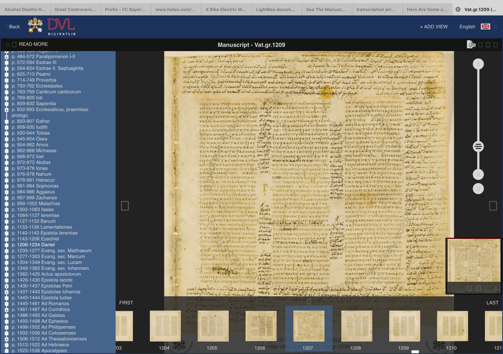Open page thumbnail 1210
This screenshot has height=354, width=503.
(452, 326)
